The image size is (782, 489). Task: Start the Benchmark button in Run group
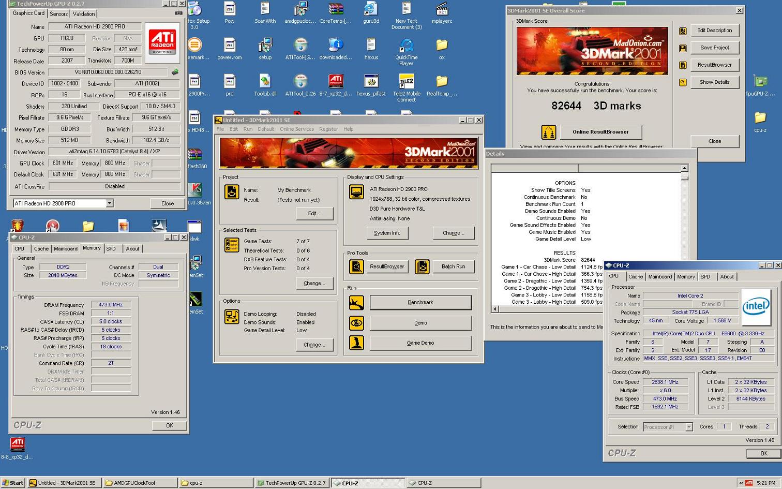pyautogui.click(x=420, y=303)
